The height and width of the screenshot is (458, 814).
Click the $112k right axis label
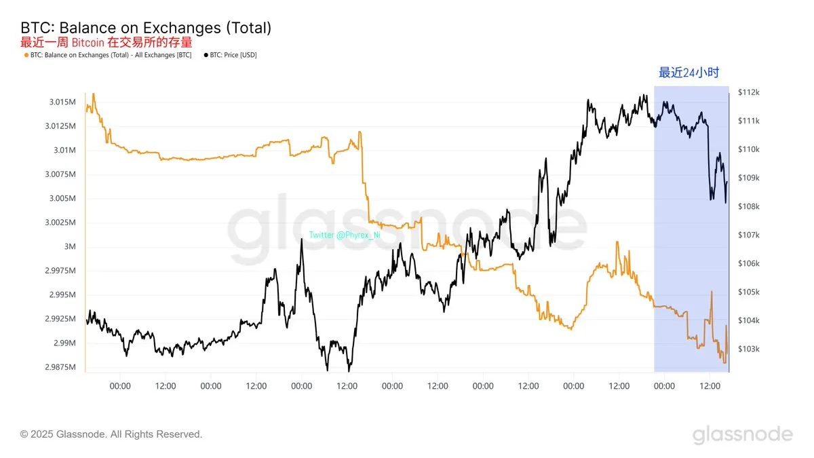pyautogui.click(x=749, y=92)
